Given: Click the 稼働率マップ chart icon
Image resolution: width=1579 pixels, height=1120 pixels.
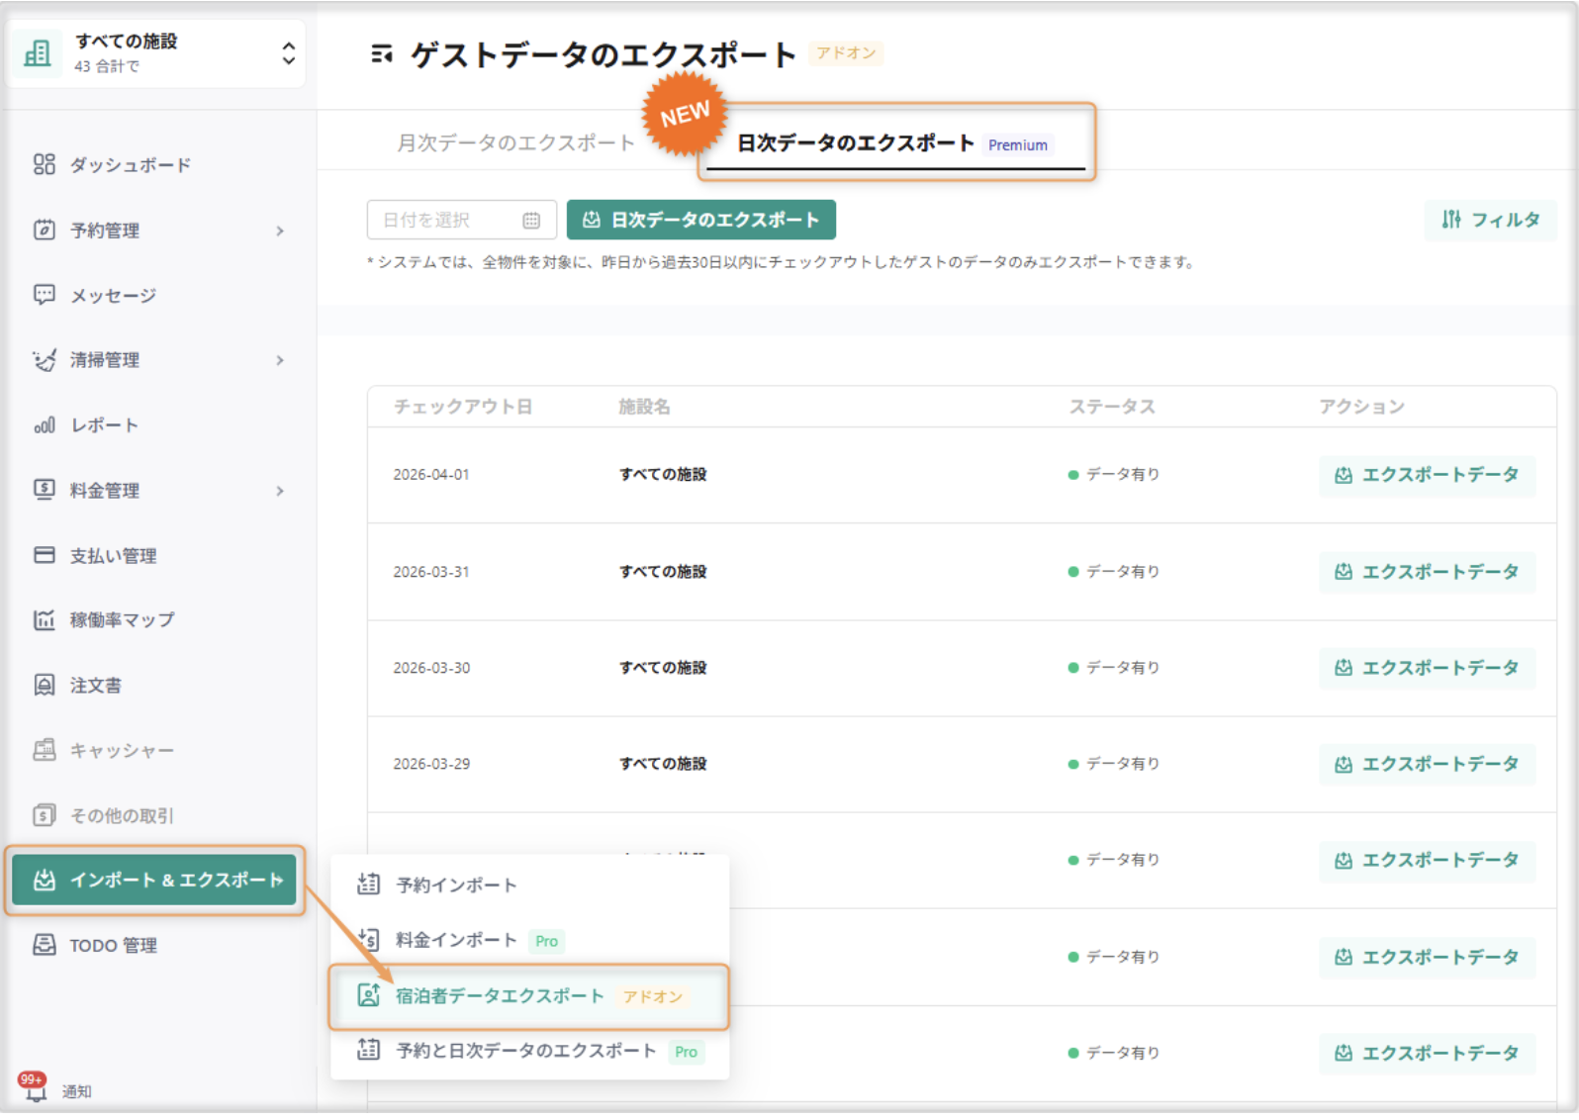Looking at the screenshot, I should click(x=45, y=620).
